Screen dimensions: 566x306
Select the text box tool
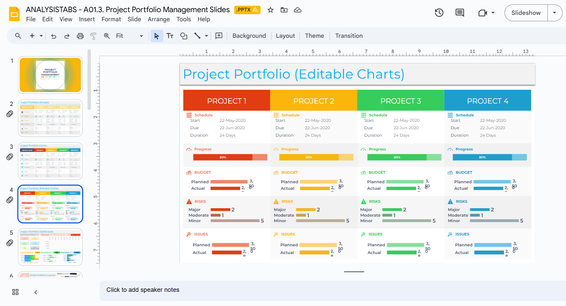click(170, 36)
